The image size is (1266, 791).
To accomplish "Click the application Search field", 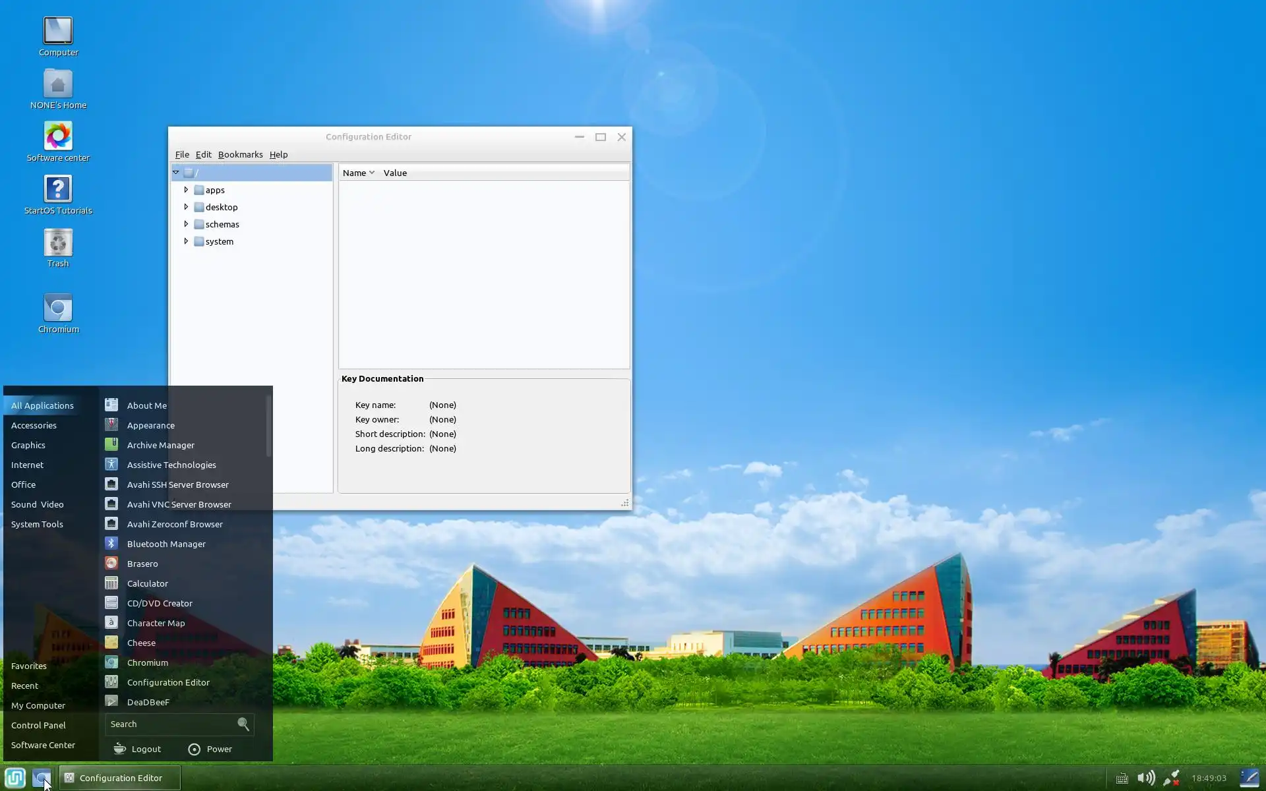I will (x=170, y=724).
